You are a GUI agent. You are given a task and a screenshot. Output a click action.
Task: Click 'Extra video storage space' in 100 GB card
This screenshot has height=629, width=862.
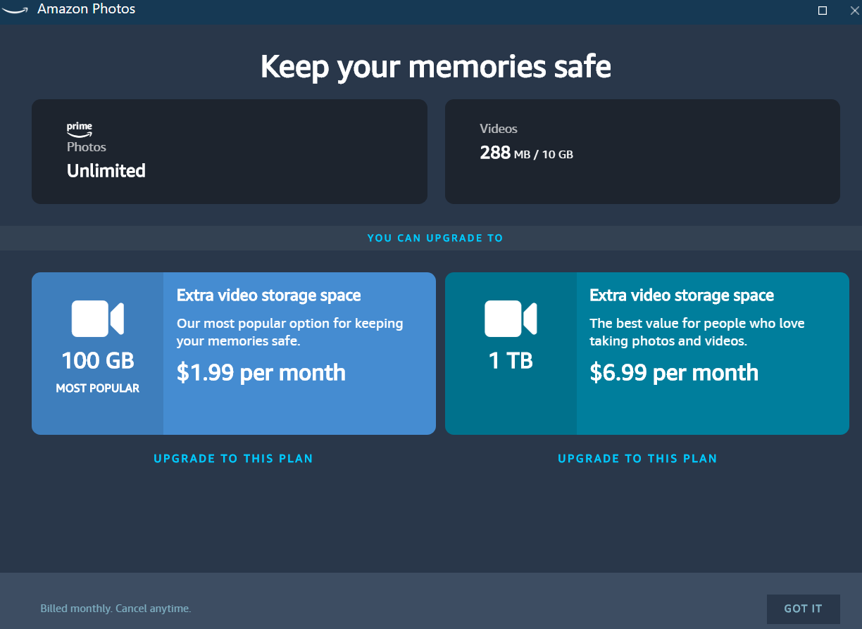click(x=269, y=296)
